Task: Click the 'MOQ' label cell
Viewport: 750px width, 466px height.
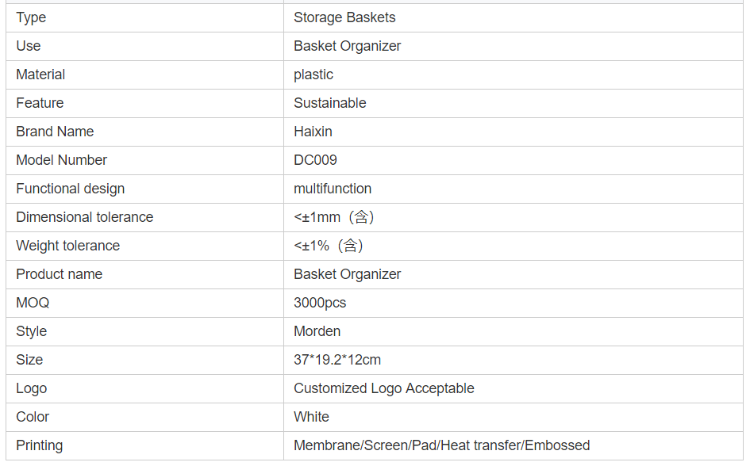Action: (33, 303)
